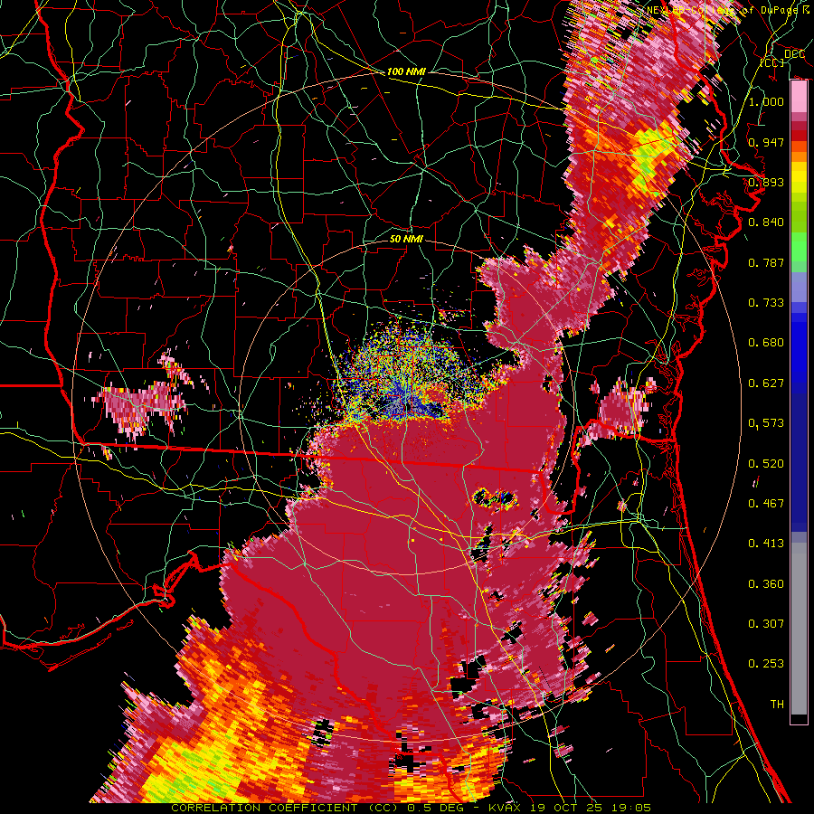The image size is (814, 814).
Task: Click the "(CC)" label above the color scale
Action: coord(772,62)
